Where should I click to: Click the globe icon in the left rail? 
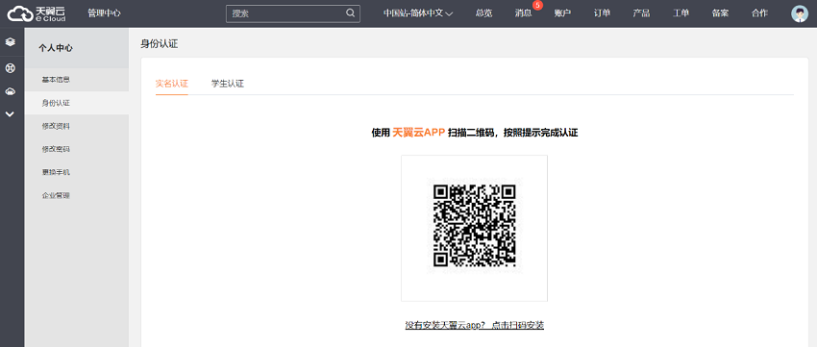tap(10, 67)
